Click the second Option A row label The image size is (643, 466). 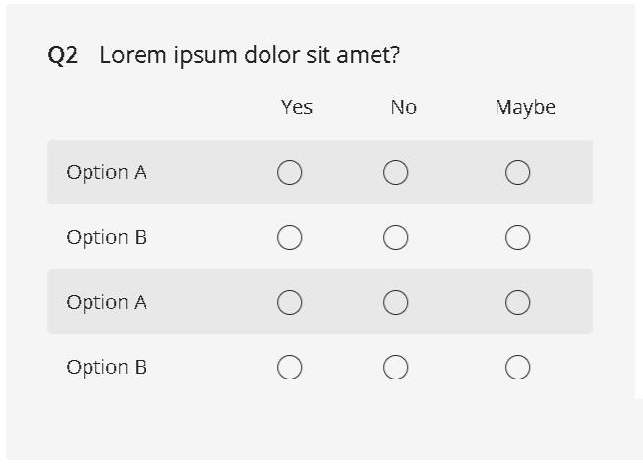[x=106, y=302]
